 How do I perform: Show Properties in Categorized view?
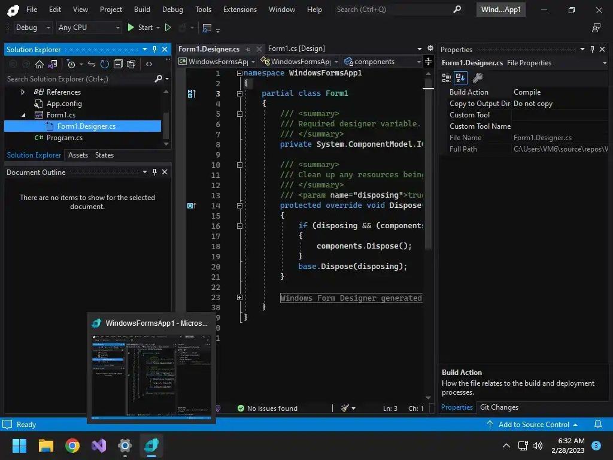[x=447, y=78]
